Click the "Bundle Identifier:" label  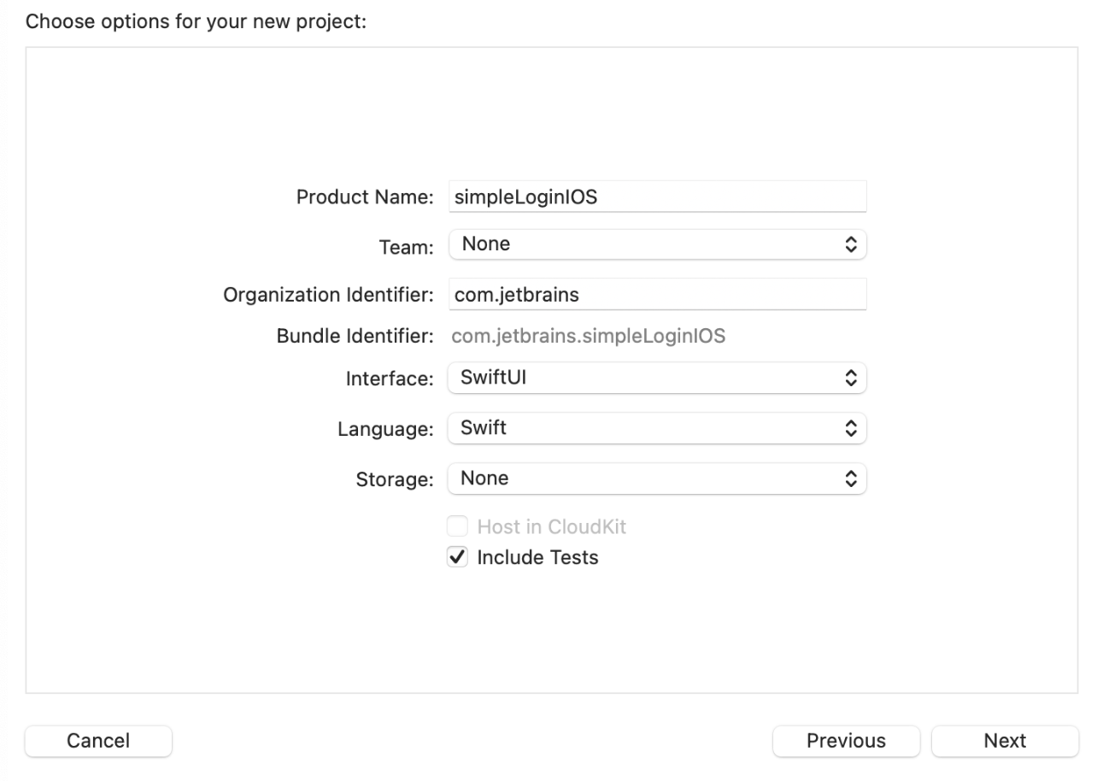coord(355,336)
